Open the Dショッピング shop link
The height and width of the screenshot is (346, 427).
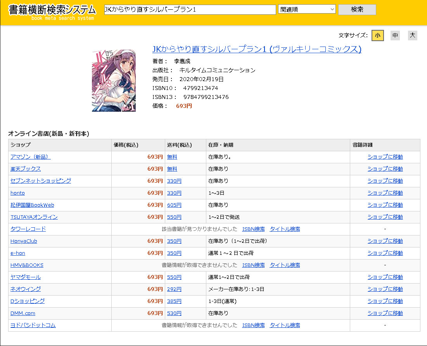pyautogui.click(x=28, y=301)
